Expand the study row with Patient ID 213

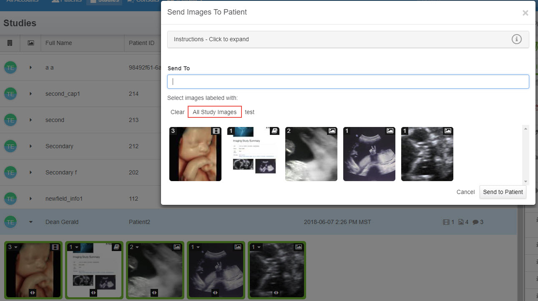tap(30, 120)
